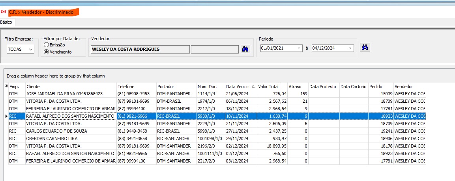Screen dimensions: 455x181
Task: Click the binoculars search icon beside Periodo dates
Action: pyautogui.click(x=365, y=48)
